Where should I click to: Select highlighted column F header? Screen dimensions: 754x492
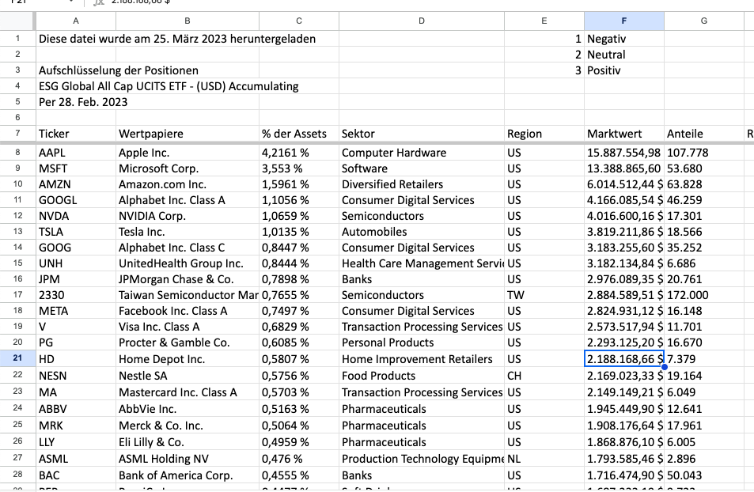point(624,21)
